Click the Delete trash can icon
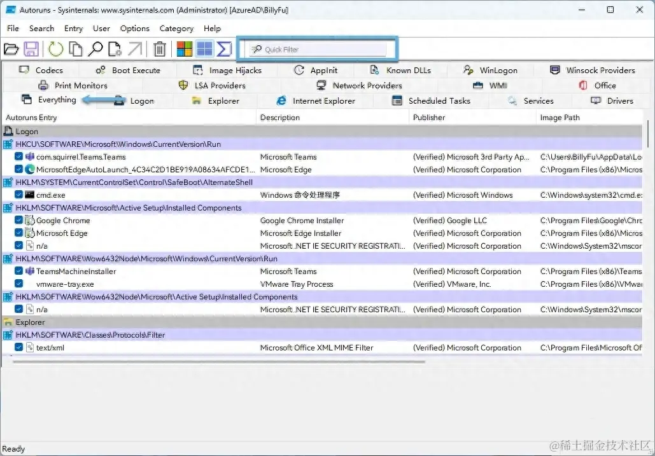The height and width of the screenshot is (456, 655). 160,49
